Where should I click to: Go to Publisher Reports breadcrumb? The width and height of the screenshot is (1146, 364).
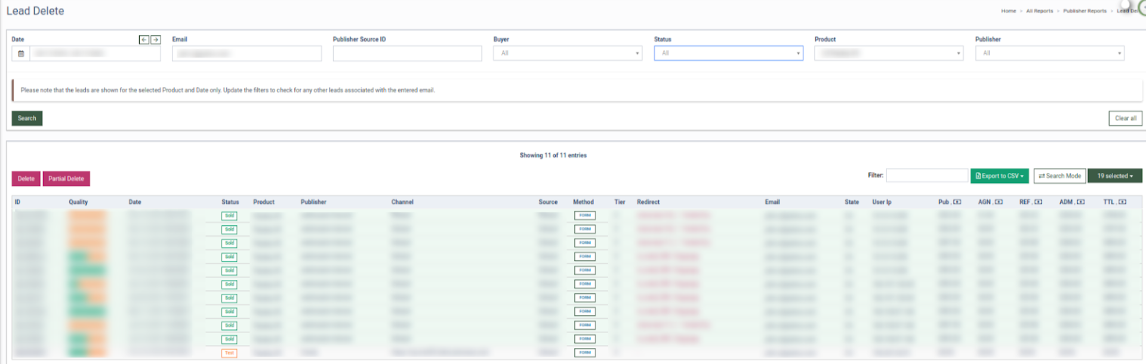point(1085,11)
